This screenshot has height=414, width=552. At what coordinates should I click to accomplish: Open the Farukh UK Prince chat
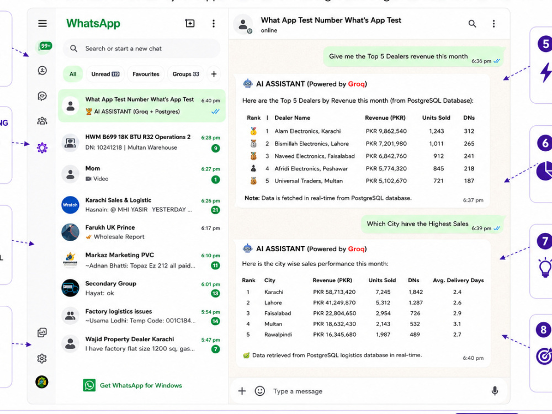pyautogui.click(x=141, y=232)
